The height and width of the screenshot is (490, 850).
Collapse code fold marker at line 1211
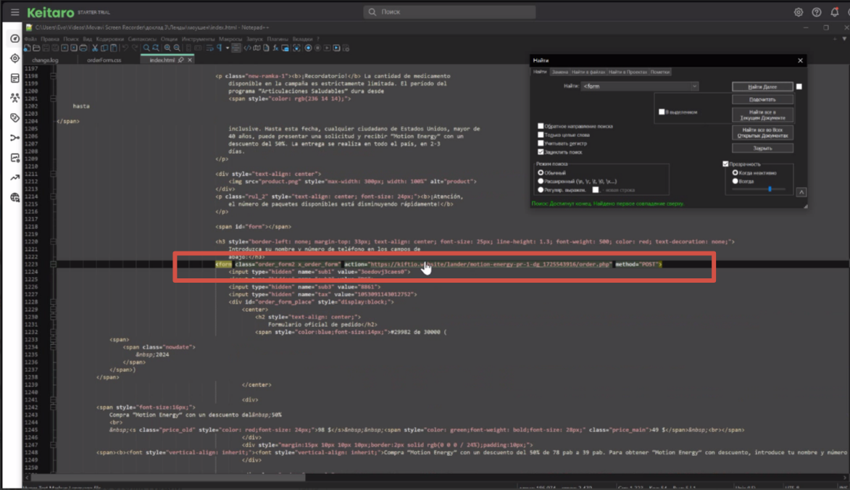click(53, 174)
